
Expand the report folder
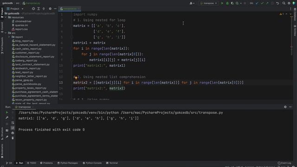pyautogui.click(x=9, y=37)
